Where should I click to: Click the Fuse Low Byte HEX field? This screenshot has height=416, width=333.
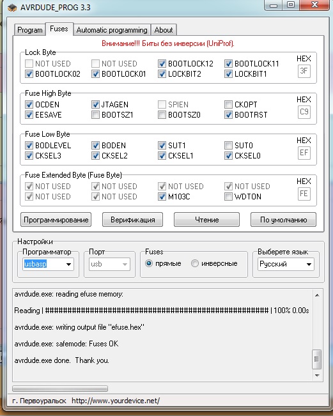point(304,153)
